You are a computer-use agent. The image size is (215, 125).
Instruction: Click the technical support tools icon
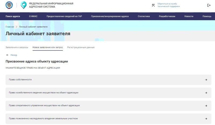pyautogui.click(x=153, y=5)
